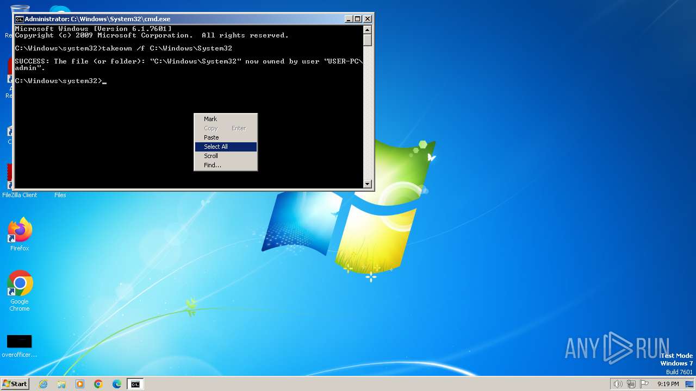Launch Internet Explorer from the taskbar
This screenshot has height=391, width=696.
(43, 384)
